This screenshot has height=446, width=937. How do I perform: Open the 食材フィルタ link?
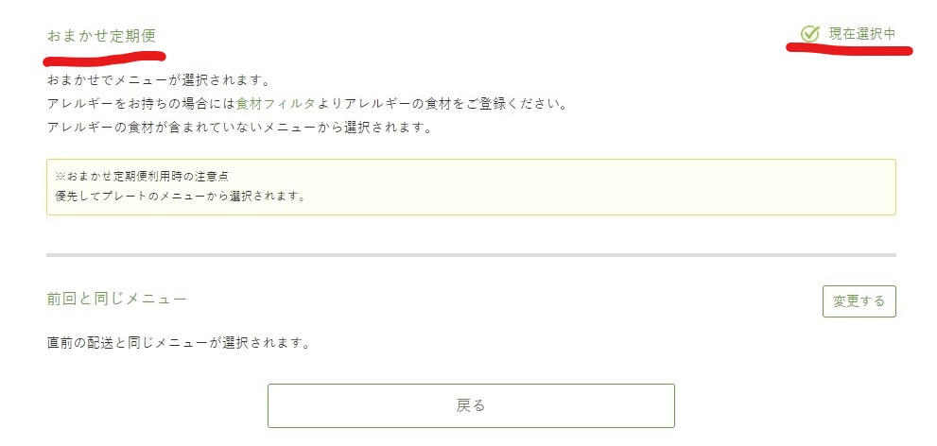click(x=275, y=103)
